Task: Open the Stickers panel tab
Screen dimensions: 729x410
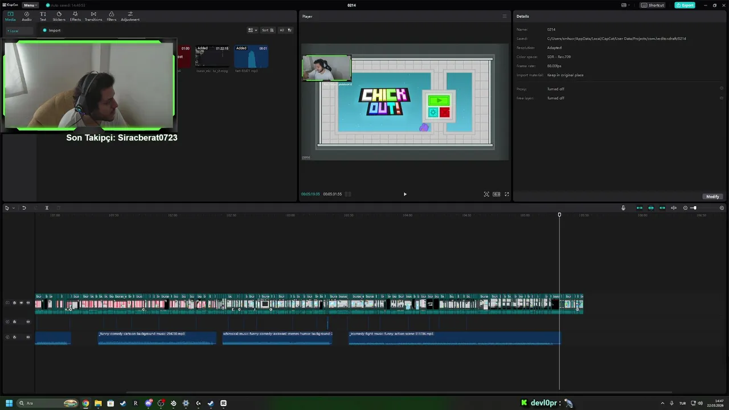Action: point(59,16)
